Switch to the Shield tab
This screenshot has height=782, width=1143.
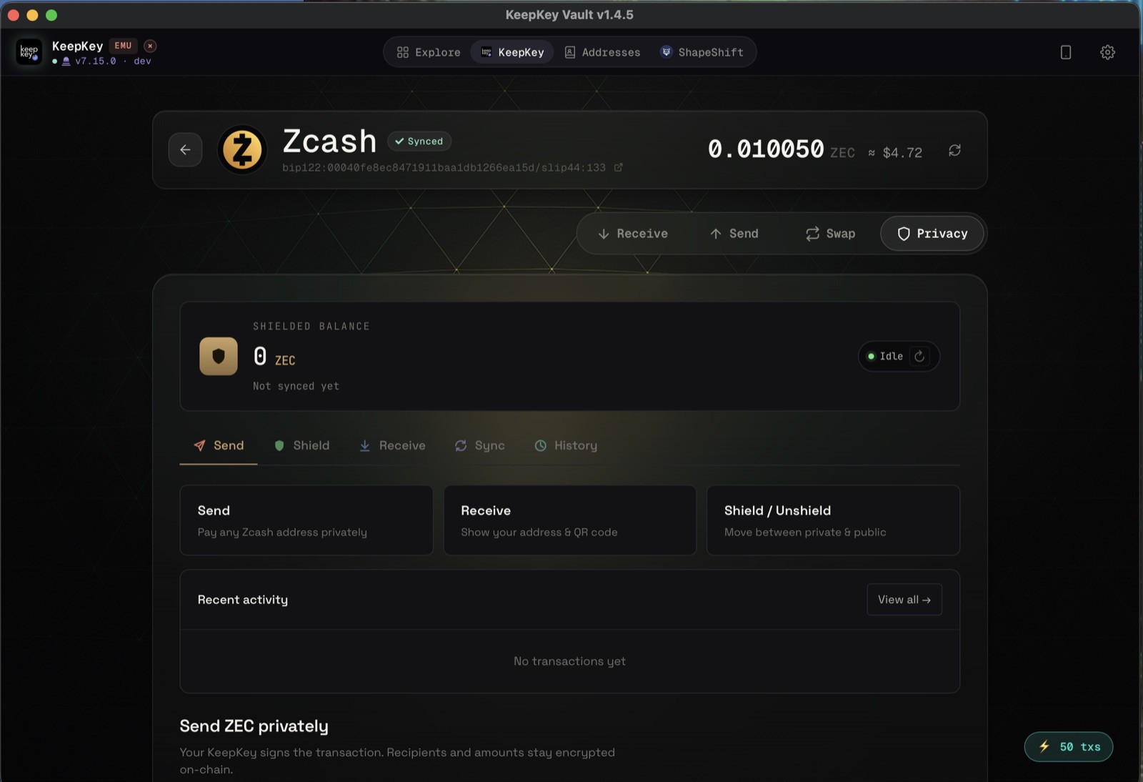point(302,445)
